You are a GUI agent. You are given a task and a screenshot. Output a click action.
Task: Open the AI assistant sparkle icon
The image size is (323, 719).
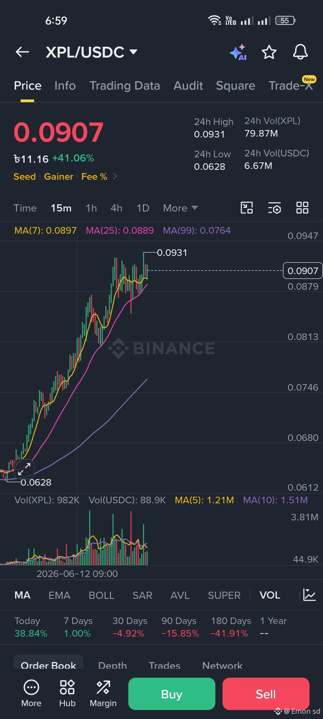[238, 52]
